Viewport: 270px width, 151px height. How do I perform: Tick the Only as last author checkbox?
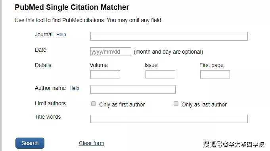[x=176, y=104]
